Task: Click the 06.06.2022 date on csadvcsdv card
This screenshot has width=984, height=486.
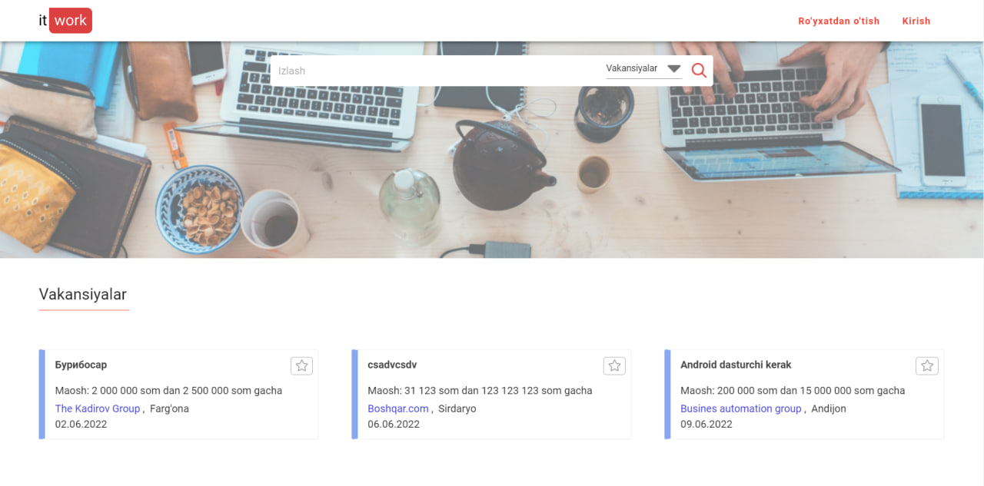Action: pos(394,424)
